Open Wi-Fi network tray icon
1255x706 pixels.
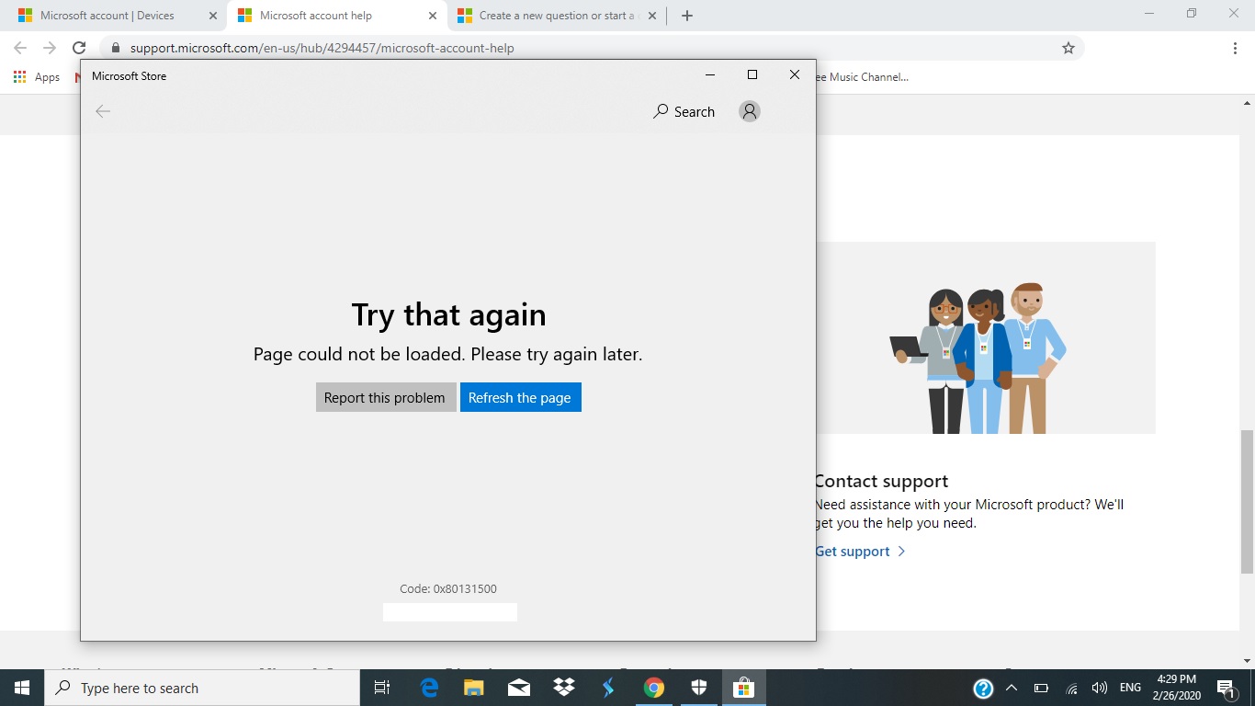click(1071, 688)
